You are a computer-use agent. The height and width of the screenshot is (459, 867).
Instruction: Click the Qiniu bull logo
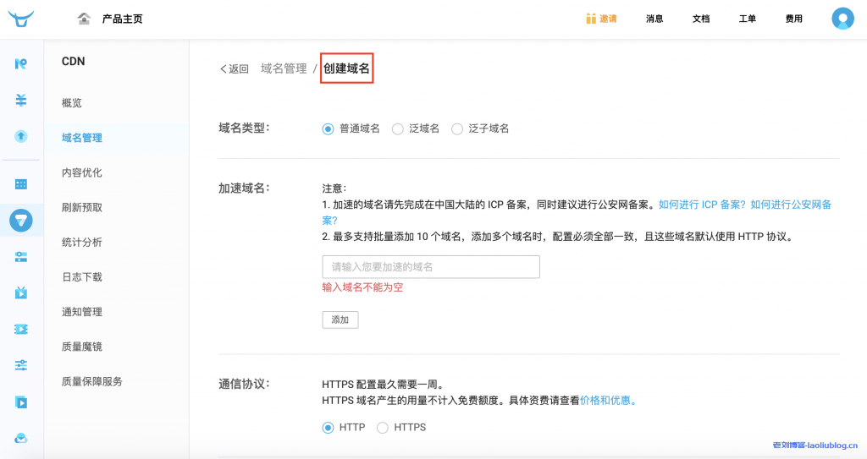coord(21,19)
